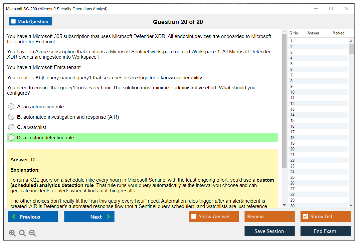This screenshot has height=245, width=359.
Task: Click the zoom in magnifier icon
Action: [x=12, y=233]
